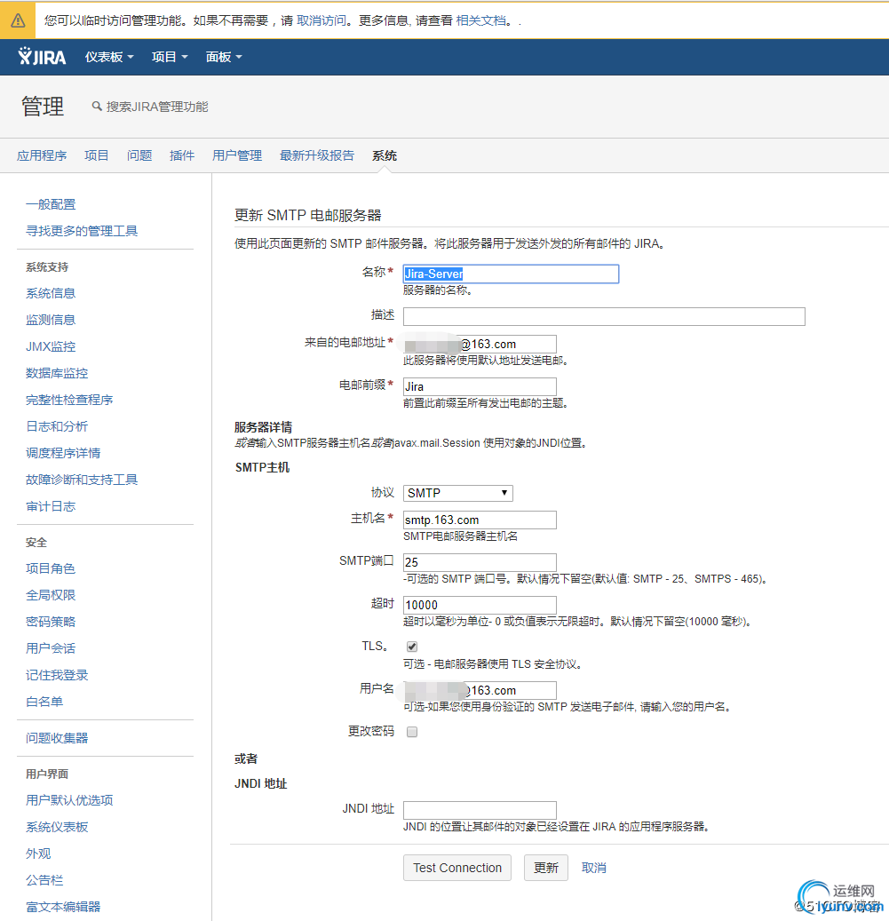The height and width of the screenshot is (921, 889).
Task: Switch to the 项目 admin tab
Action: pos(96,155)
